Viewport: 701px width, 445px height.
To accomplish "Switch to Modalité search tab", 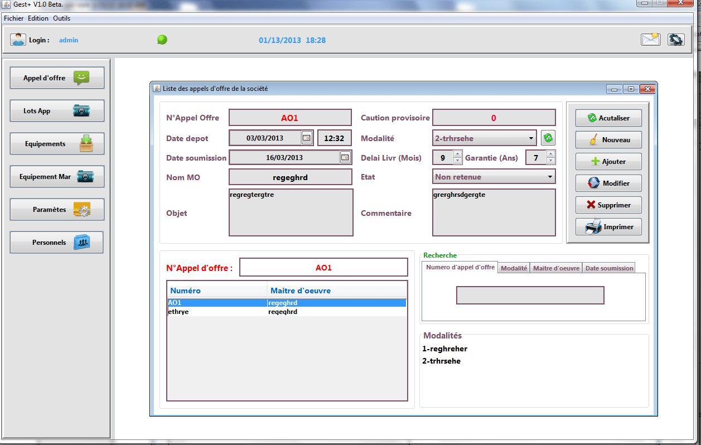I will (x=514, y=268).
